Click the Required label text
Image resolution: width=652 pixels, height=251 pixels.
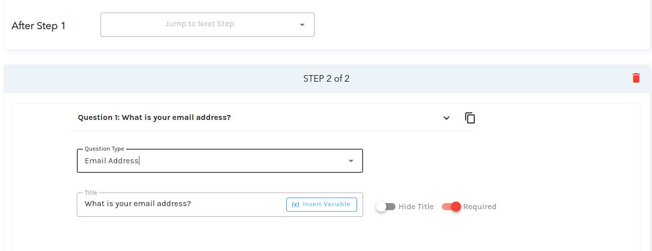coord(480,207)
